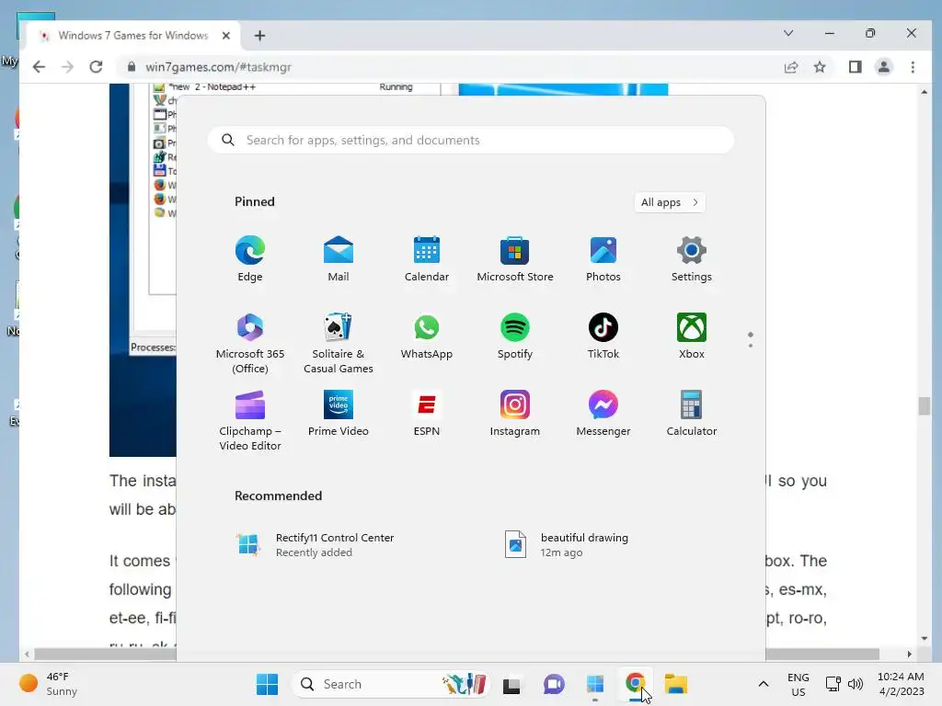Viewport: 942px width, 706px height.
Task: Bookmark this page with the star
Action: tap(820, 66)
